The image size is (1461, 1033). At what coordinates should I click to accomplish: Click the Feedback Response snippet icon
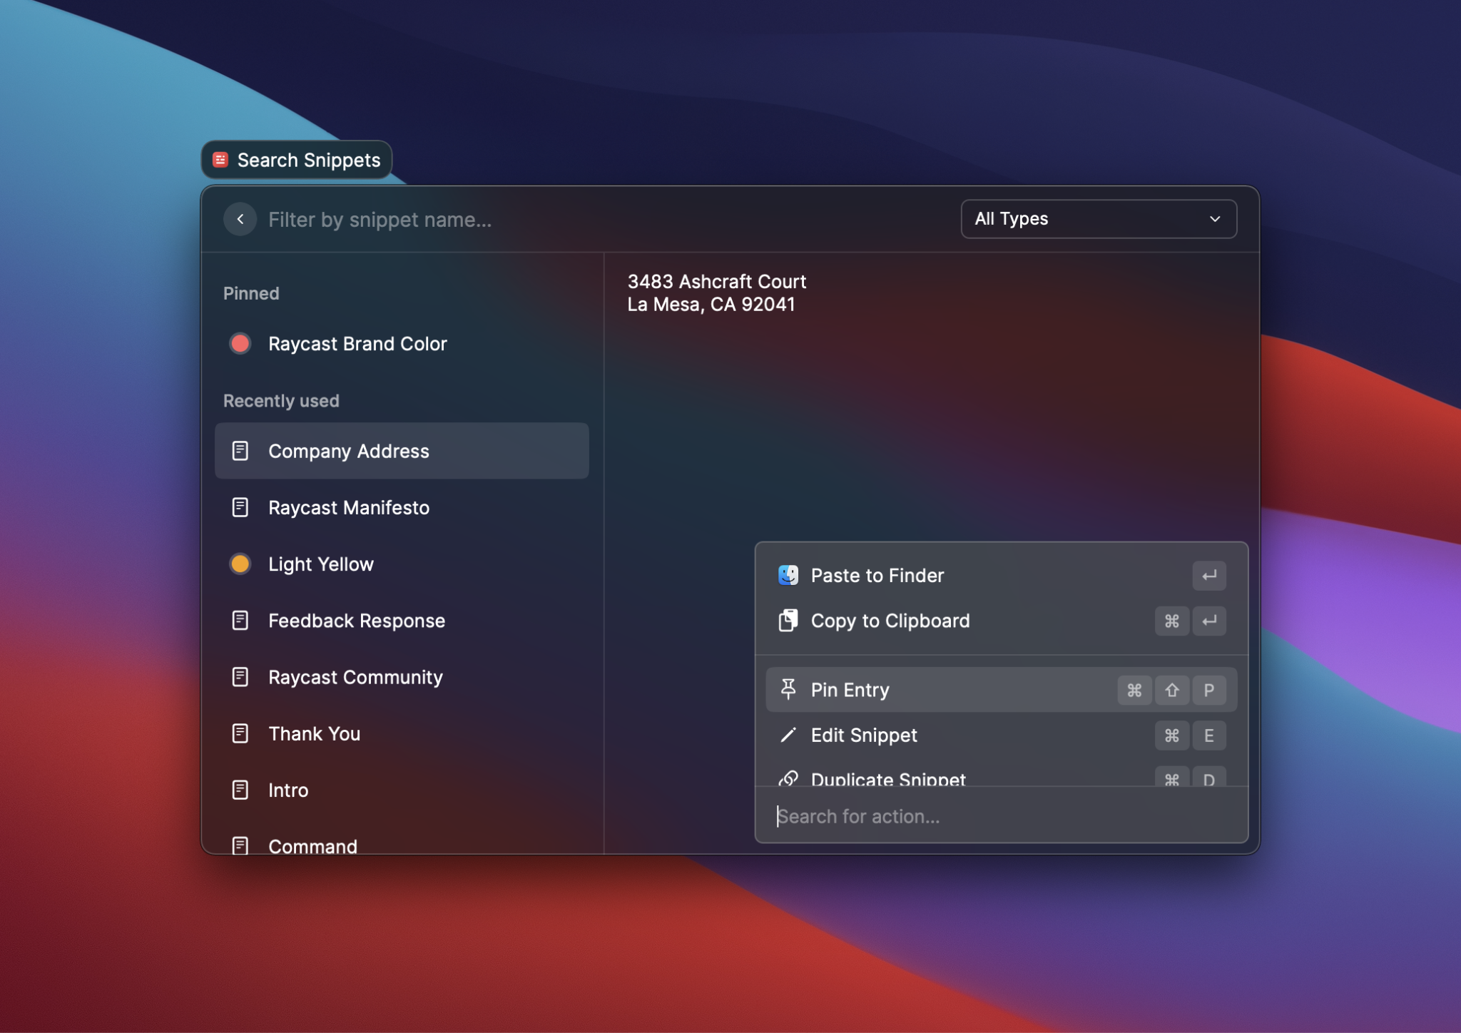(x=240, y=620)
